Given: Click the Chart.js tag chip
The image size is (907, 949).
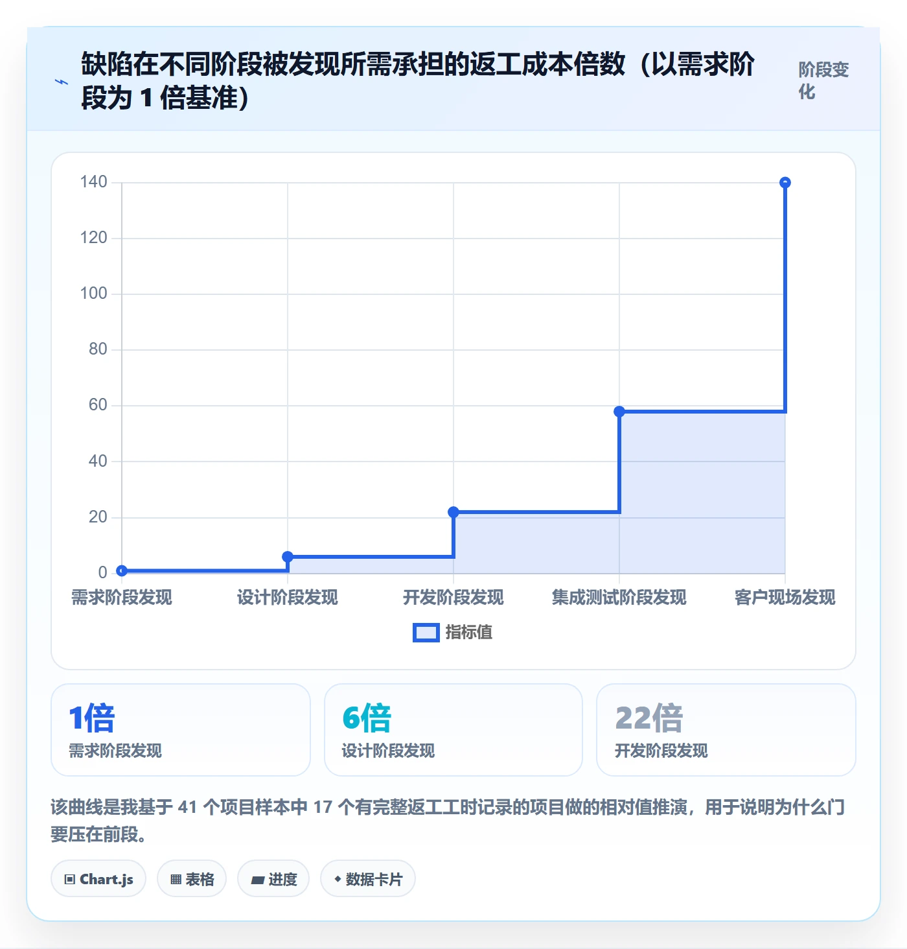Looking at the screenshot, I should 98,879.
